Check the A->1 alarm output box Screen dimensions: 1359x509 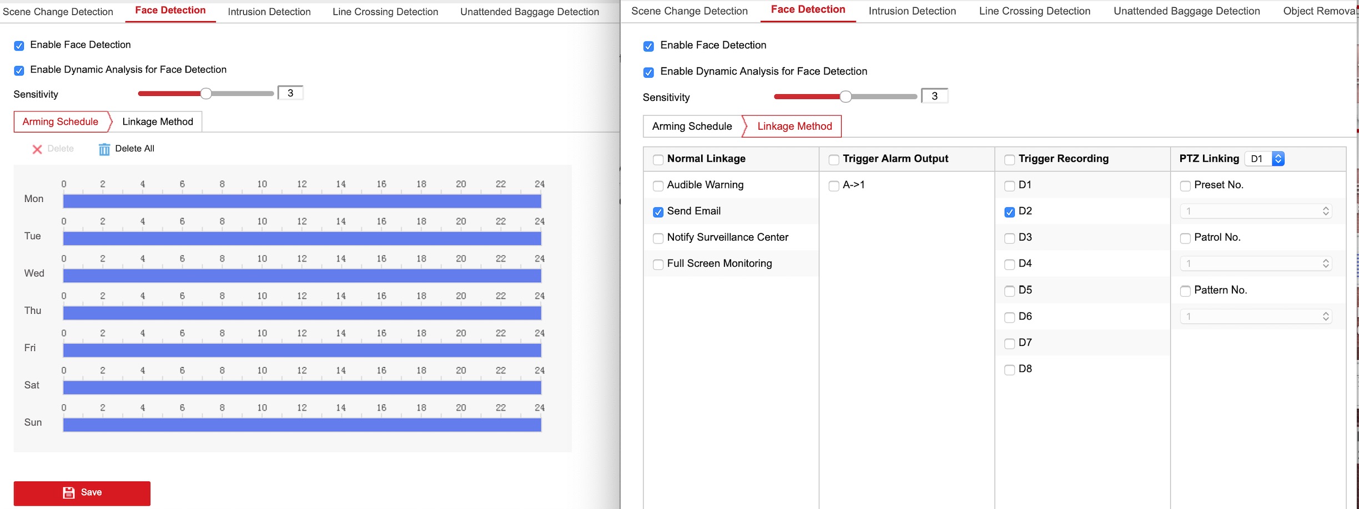833,186
